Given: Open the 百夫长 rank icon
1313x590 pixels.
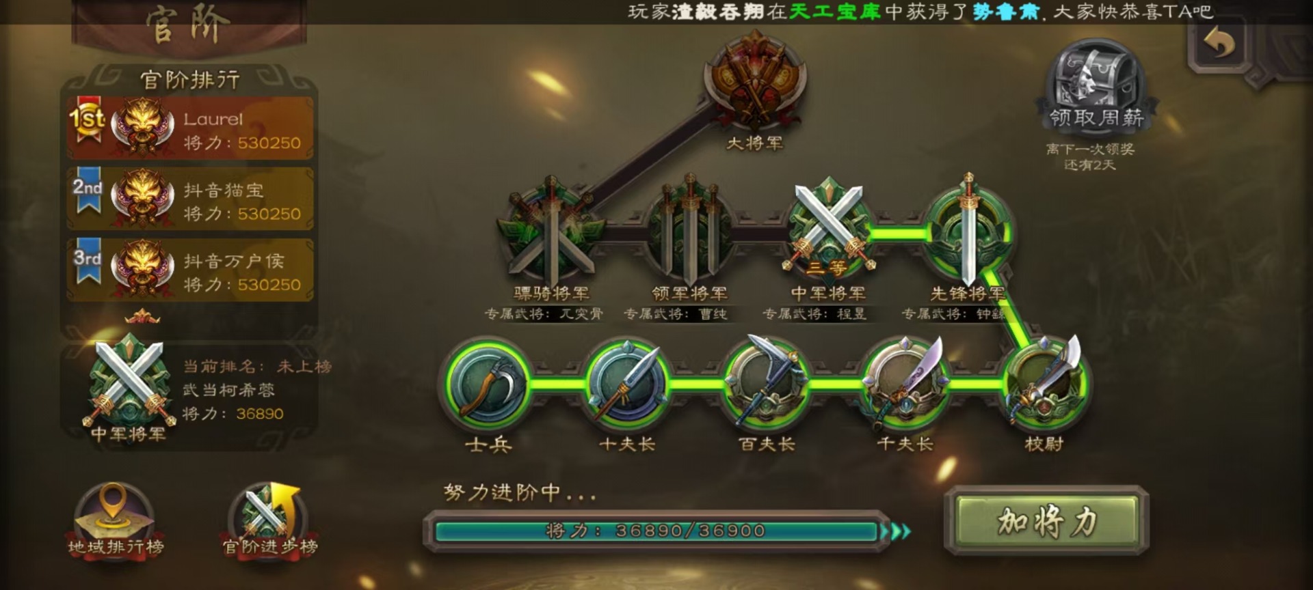Looking at the screenshot, I should (766, 382).
